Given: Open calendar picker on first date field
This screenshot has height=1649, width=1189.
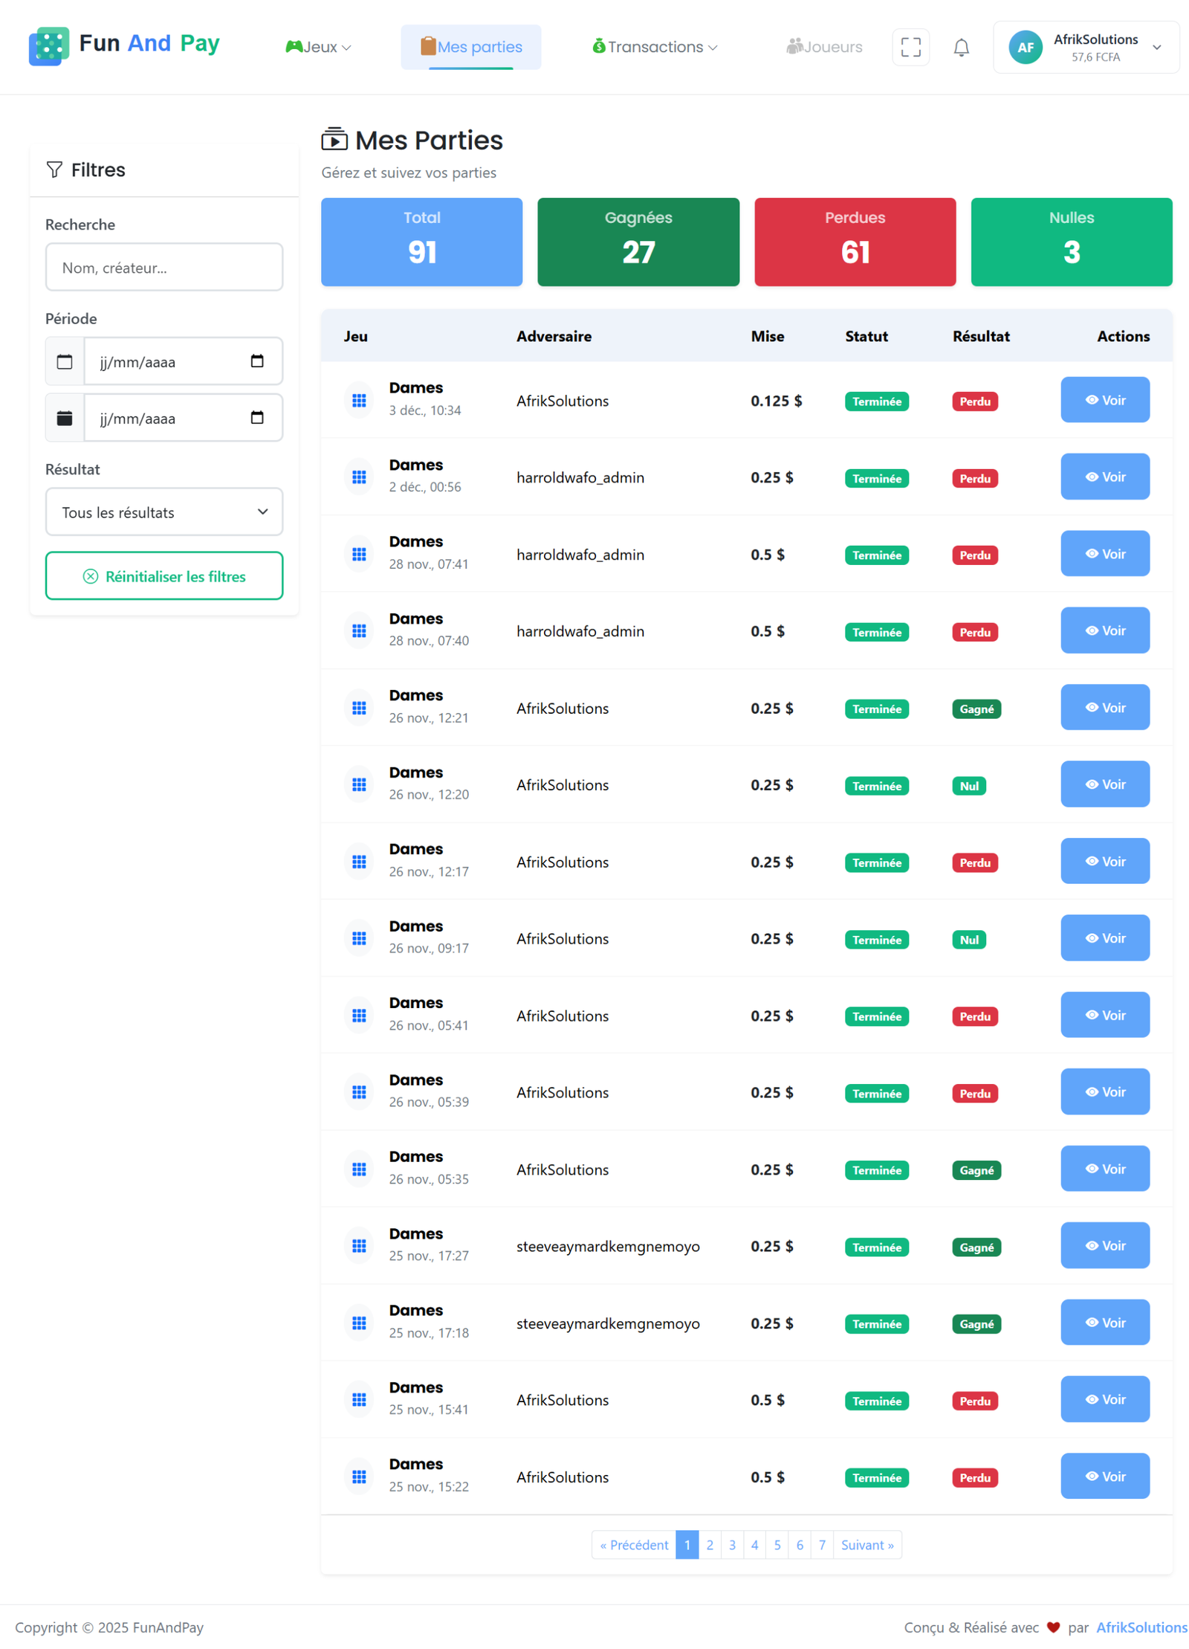Looking at the screenshot, I should (257, 361).
